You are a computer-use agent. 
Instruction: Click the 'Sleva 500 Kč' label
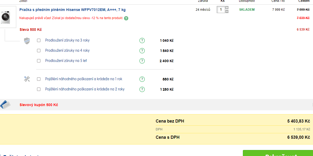pyautogui.click(x=31, y=30)
